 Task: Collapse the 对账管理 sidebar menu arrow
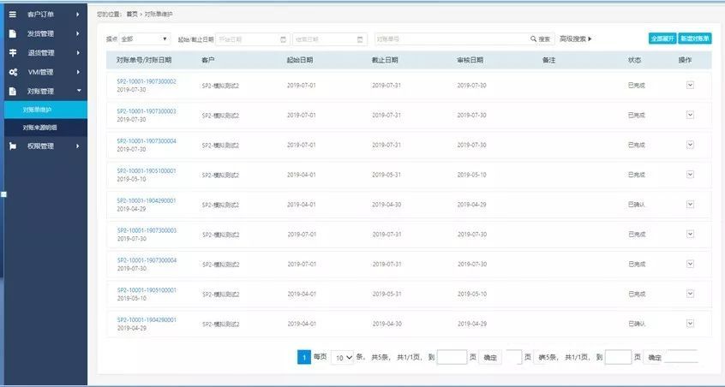click(78, 91)
